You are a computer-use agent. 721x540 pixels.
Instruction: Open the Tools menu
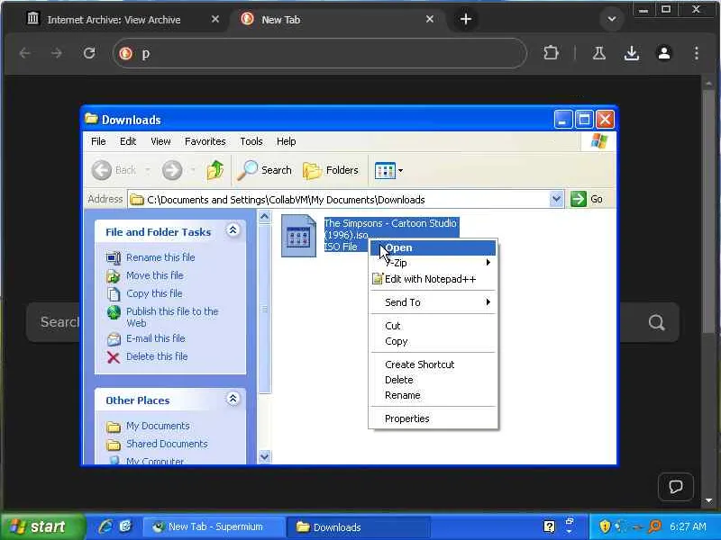251,141
